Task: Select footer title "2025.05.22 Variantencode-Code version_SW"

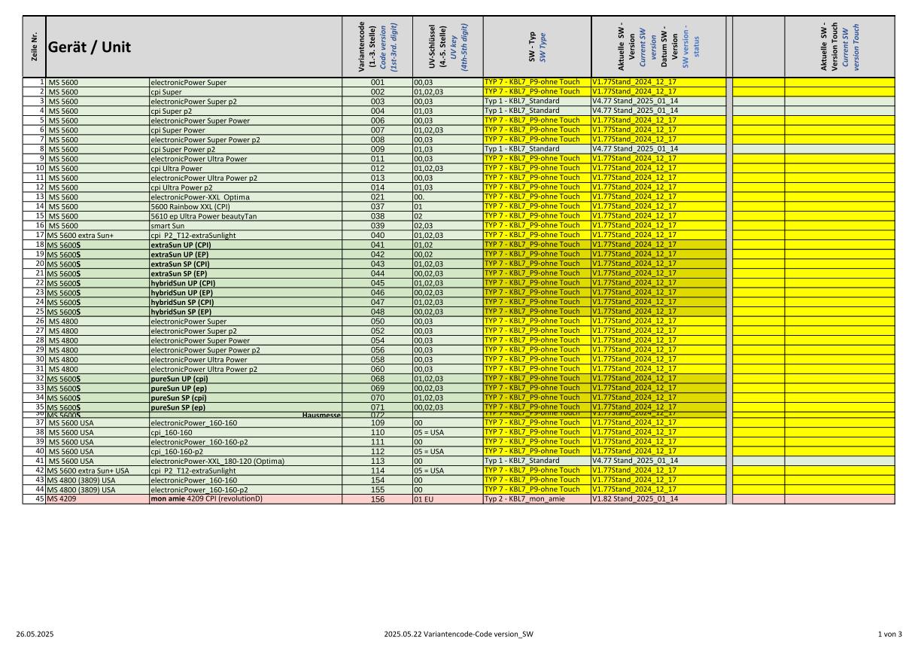Action: [458, 635]
